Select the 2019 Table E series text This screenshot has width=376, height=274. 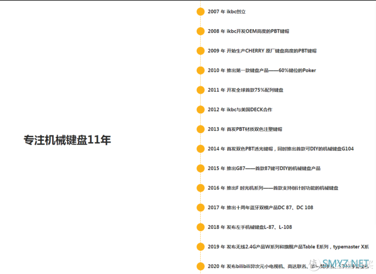coord(288,247)
